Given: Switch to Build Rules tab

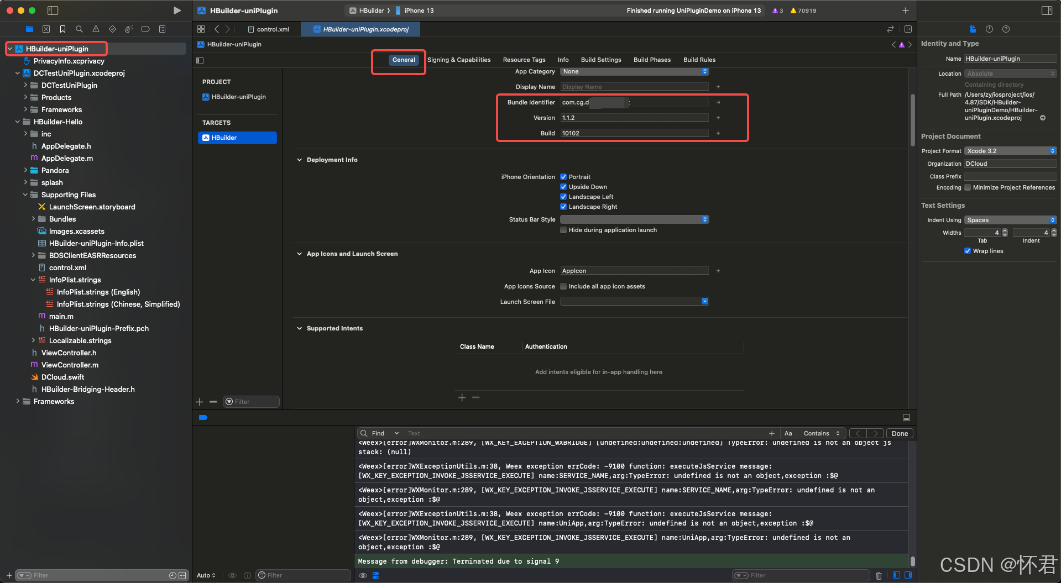Looking at the screenshot, I should click(x=699, y=60).
